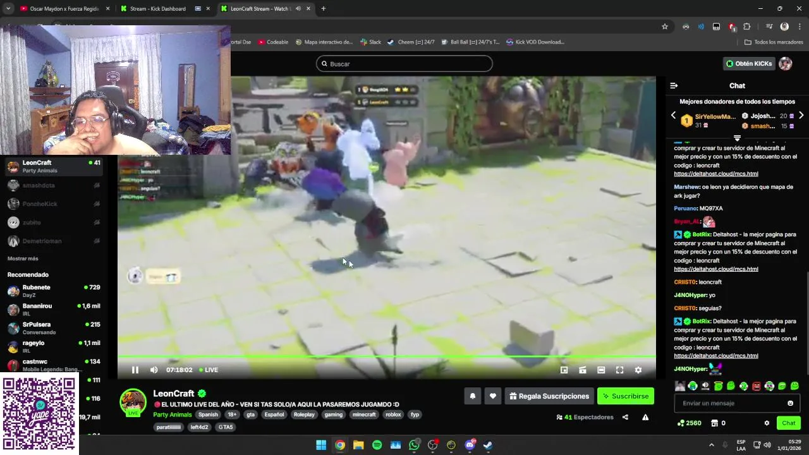Viewport: 809px width, 455px height.
Task: Focus the Buscar search field
Action: pyautogui.click(x=404, y=64)
